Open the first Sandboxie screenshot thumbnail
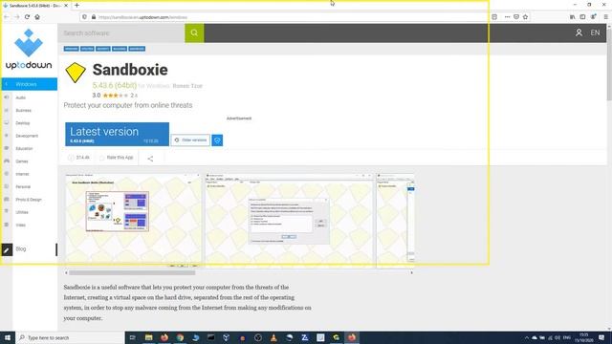 [133, 221]
